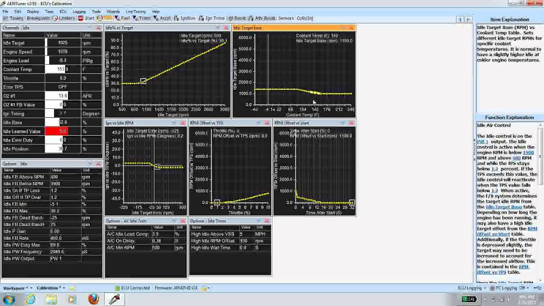This screenshot has height=306, width=544.
Task: Follow the RPM Offset vs Start link
Action: [507, 231]
